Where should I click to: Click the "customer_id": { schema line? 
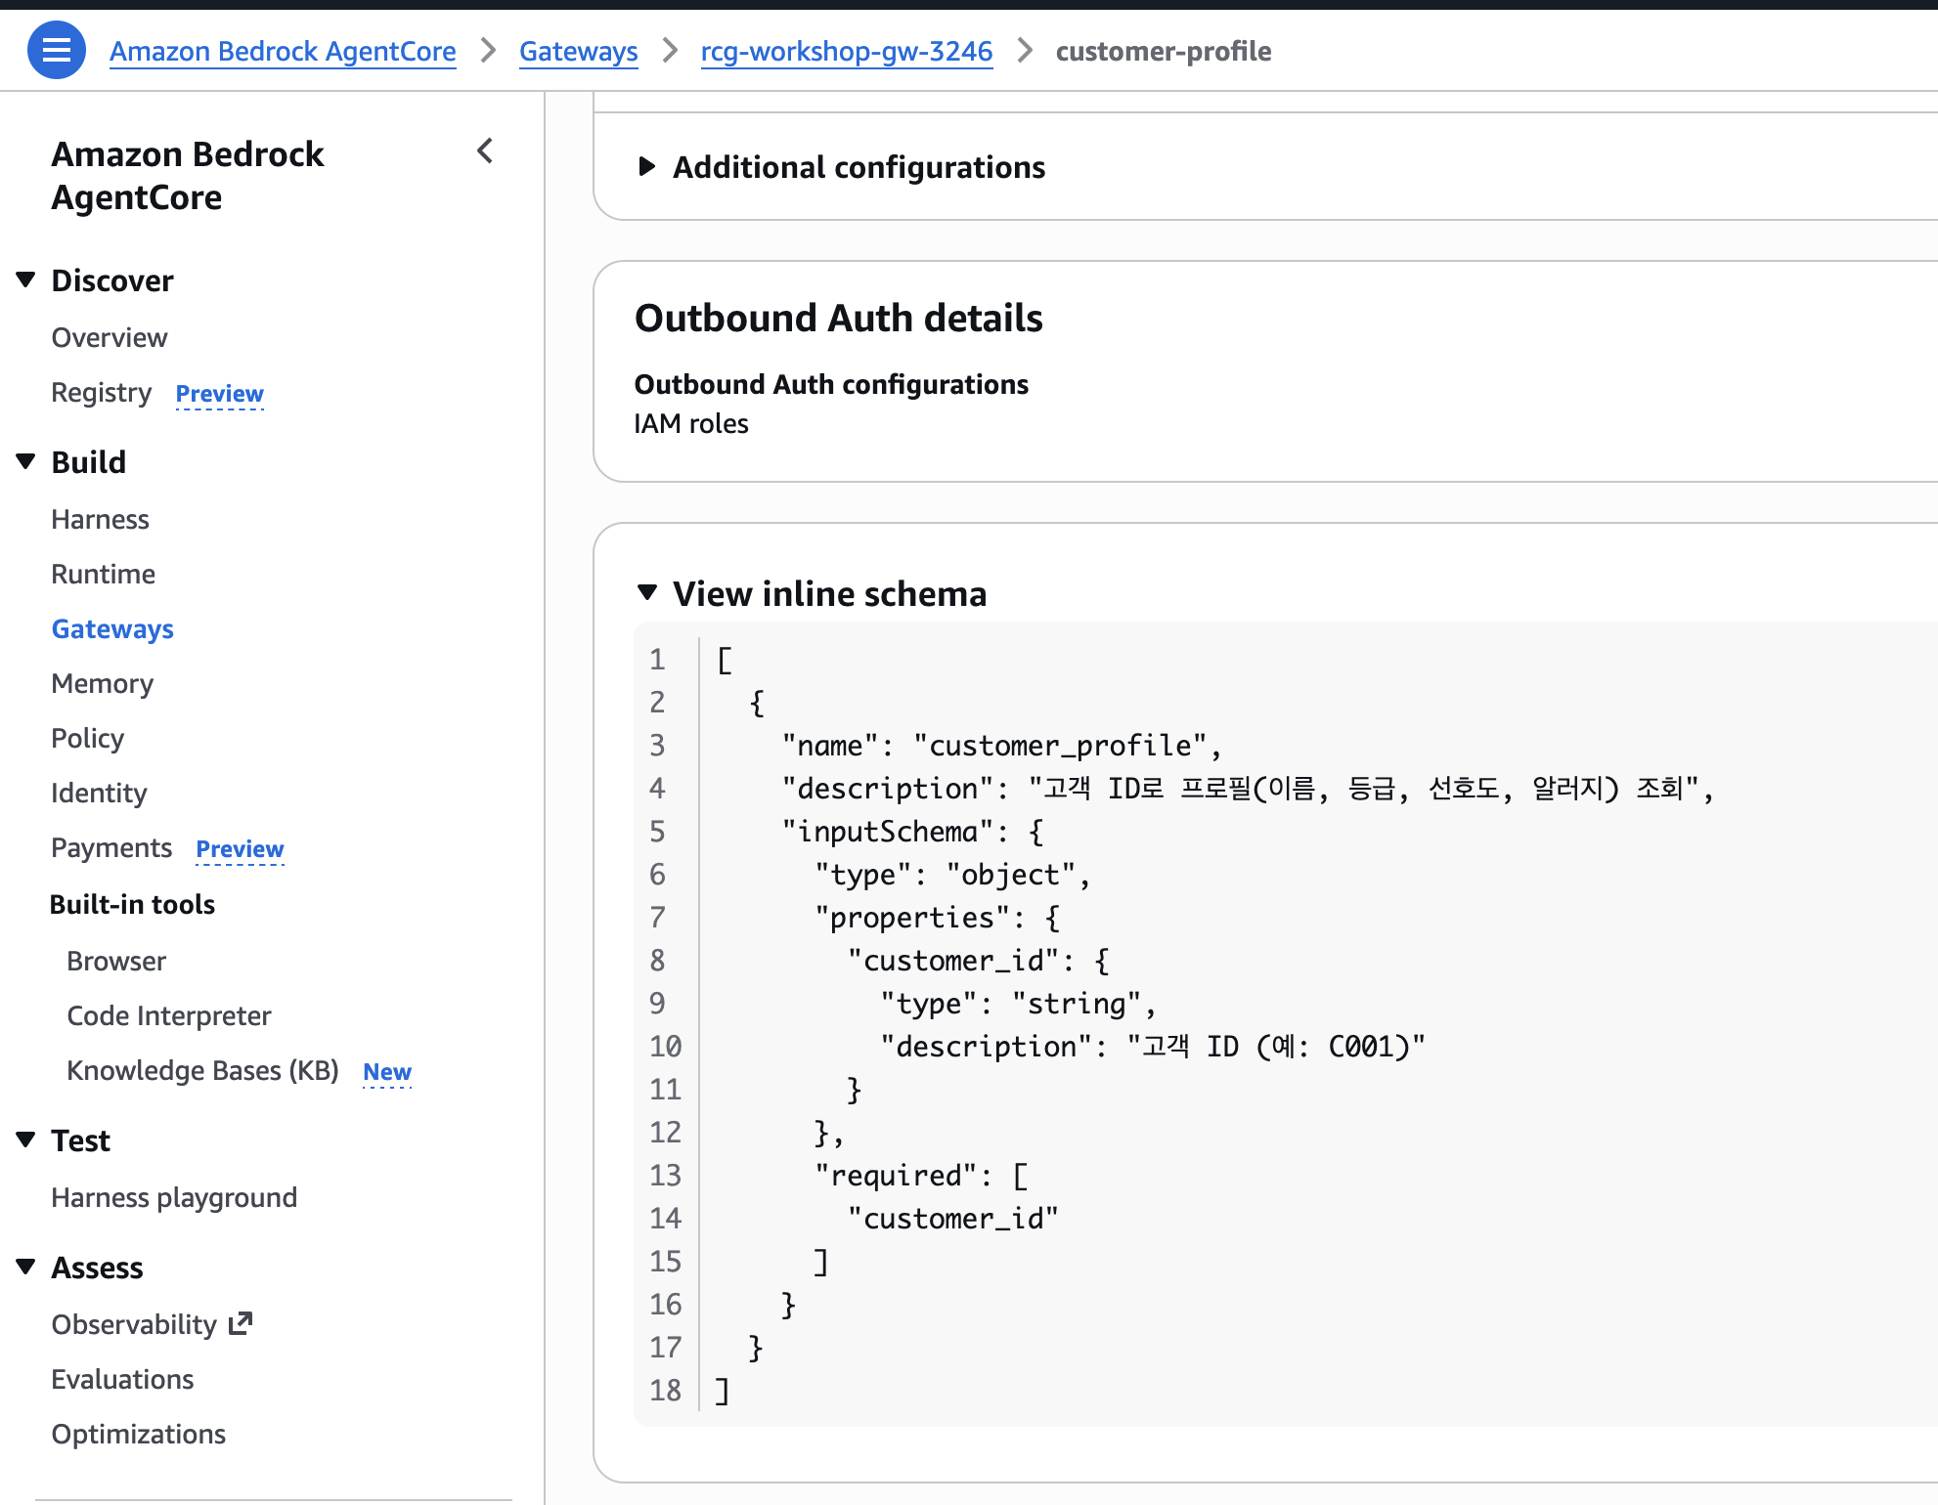978,961
